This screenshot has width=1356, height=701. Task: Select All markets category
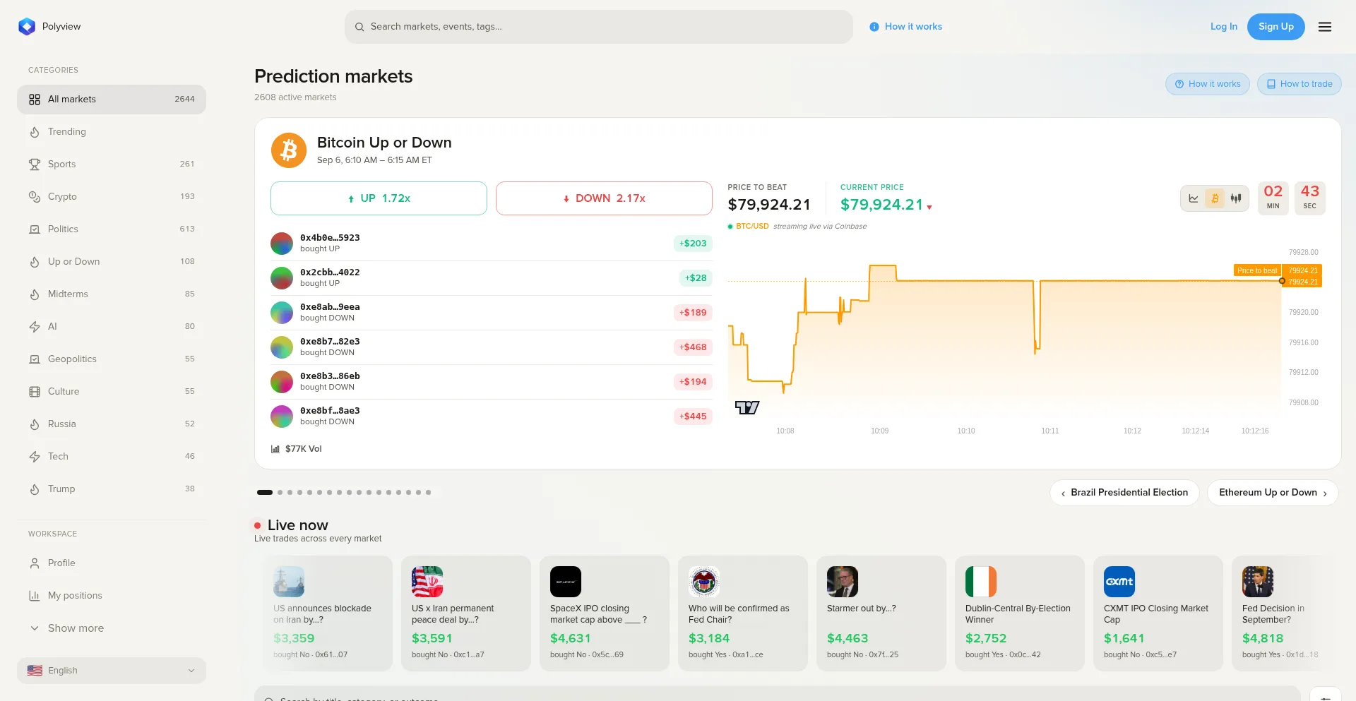[x=112, y=100]
